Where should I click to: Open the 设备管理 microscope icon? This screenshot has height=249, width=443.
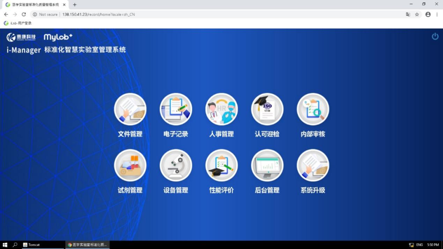coord(176,165)
